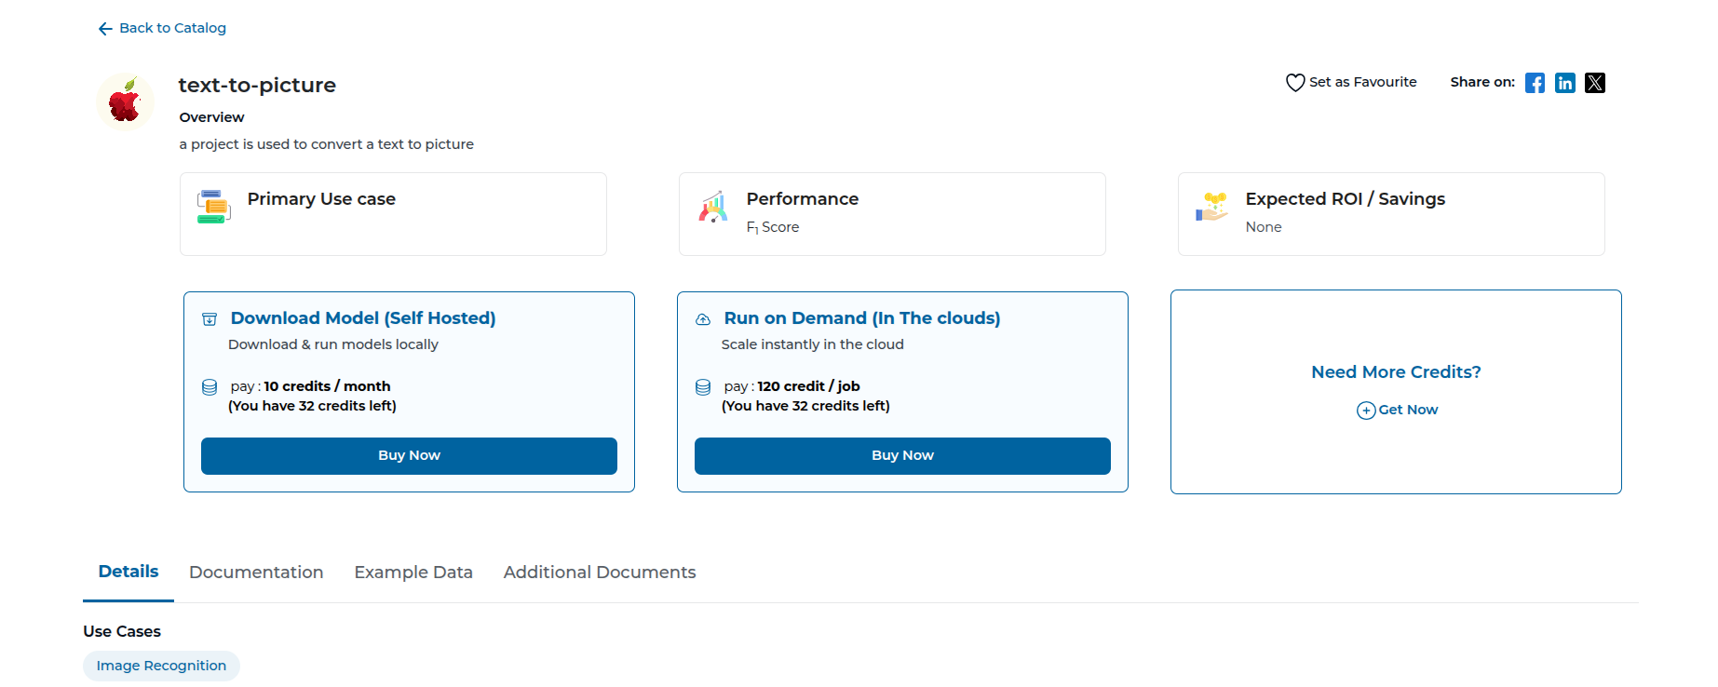Image resolution: width=1718 pixels, height=687 pixels.
Task: Select the Details tab
Action: (129, 572)
